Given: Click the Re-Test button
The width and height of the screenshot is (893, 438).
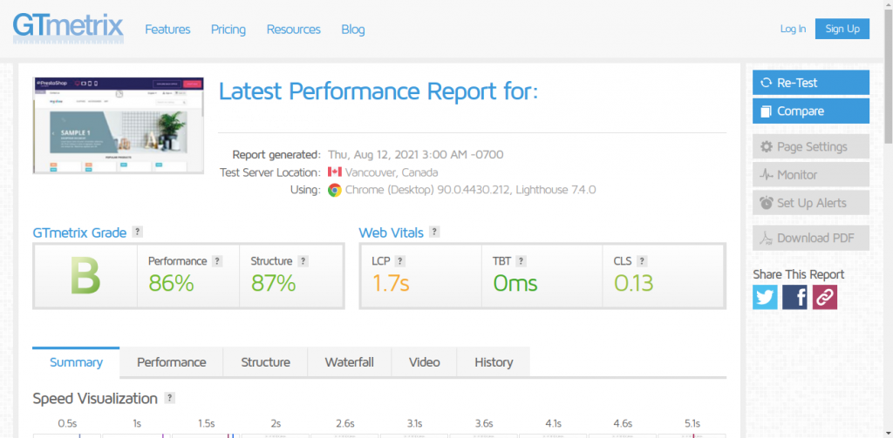Looking at the screenshot, I should tap(811, 83).
